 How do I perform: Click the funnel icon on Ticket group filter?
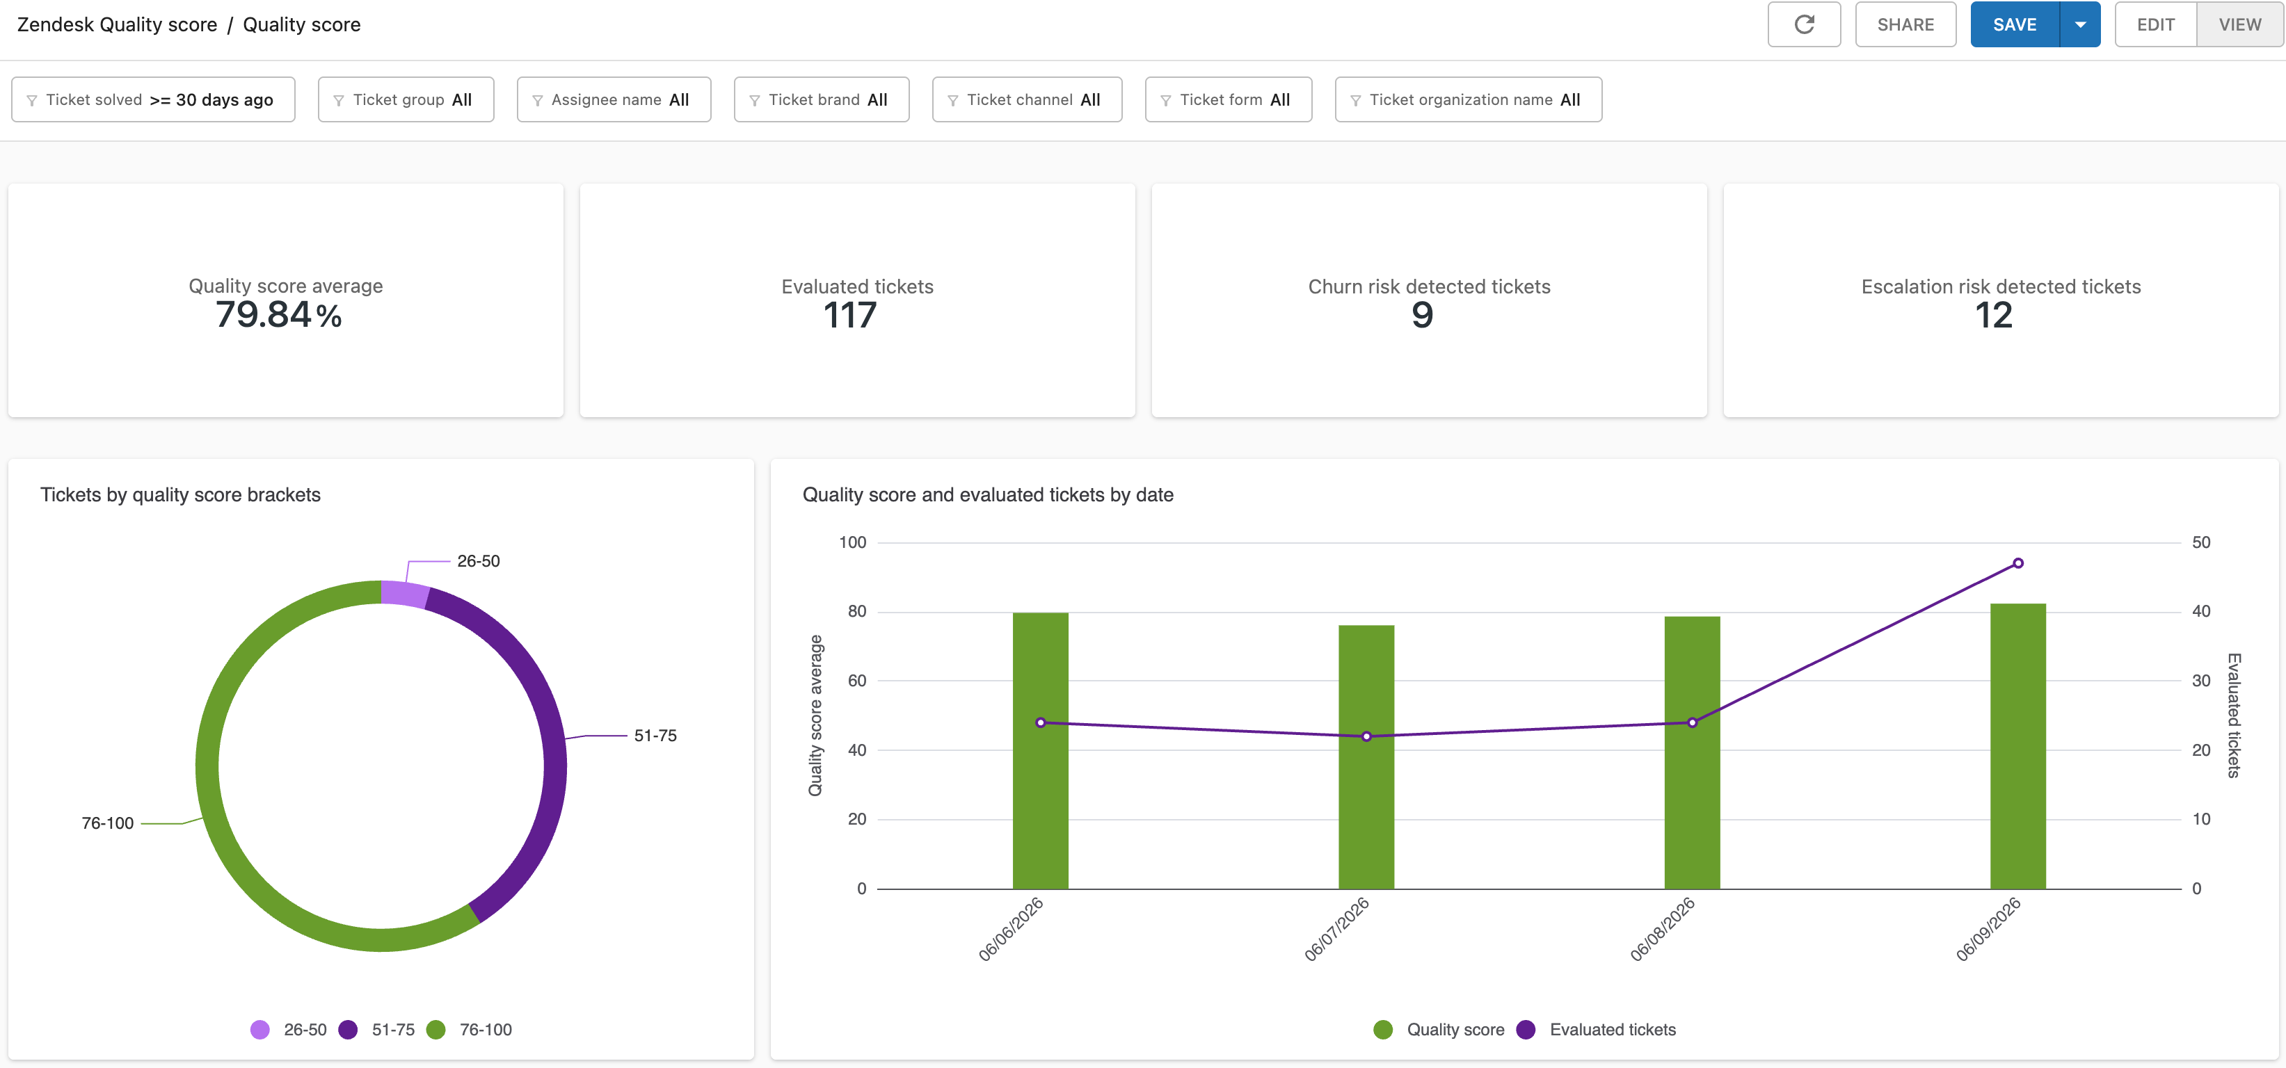pyautogui.click(x=338, y=100)
